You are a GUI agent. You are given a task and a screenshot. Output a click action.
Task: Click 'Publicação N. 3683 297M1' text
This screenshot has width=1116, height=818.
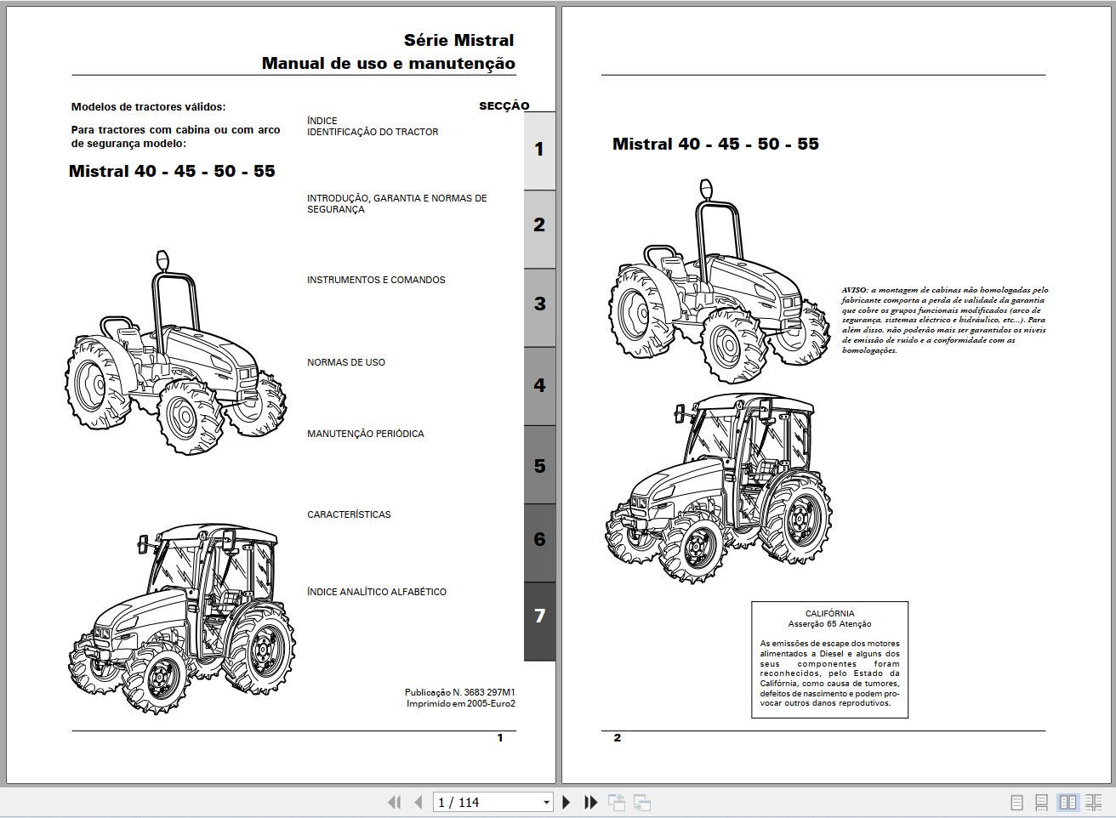(x=460, y=692)
